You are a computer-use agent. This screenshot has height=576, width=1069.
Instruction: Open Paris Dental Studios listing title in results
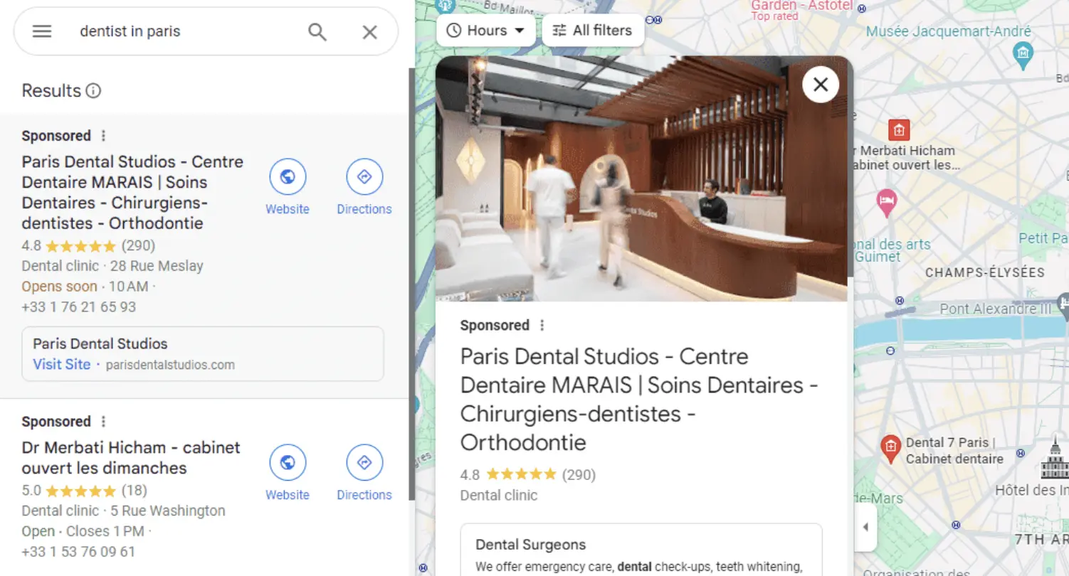[x=132, y=192]
